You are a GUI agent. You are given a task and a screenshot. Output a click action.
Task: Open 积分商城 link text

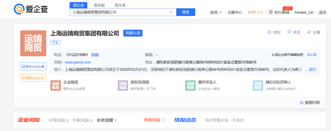click(x=282, y=13)
